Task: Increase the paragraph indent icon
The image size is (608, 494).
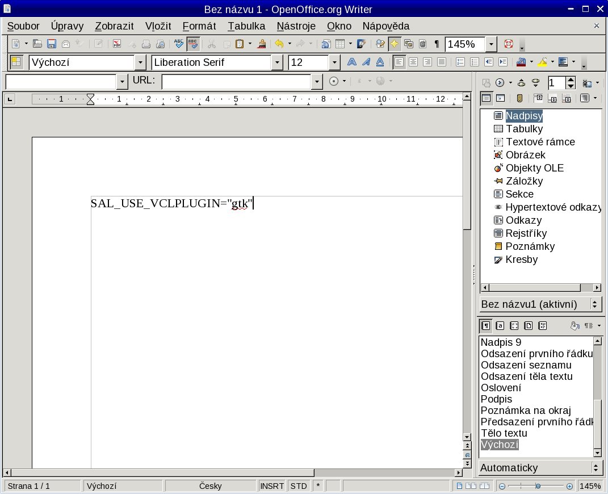Action: [x=503, y=62]
